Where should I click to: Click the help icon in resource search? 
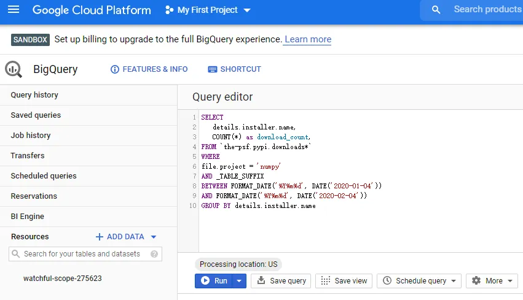click(x=154, y=254)
